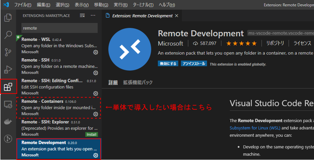
Task: Select Remote Development extension entry
Action: point(59,149)
